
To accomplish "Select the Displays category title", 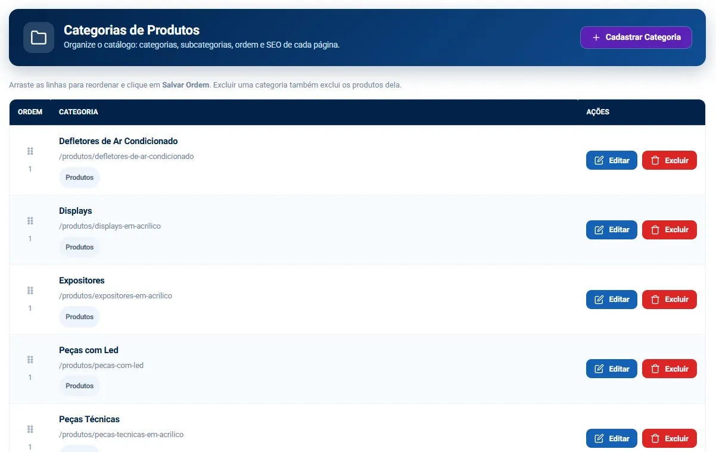I will point(76,211).
